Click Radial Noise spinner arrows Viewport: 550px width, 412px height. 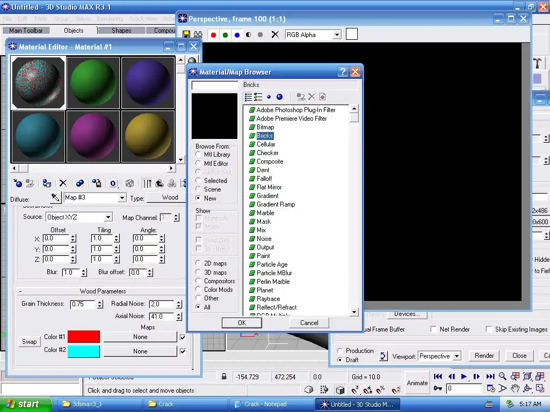coord(179,304)
